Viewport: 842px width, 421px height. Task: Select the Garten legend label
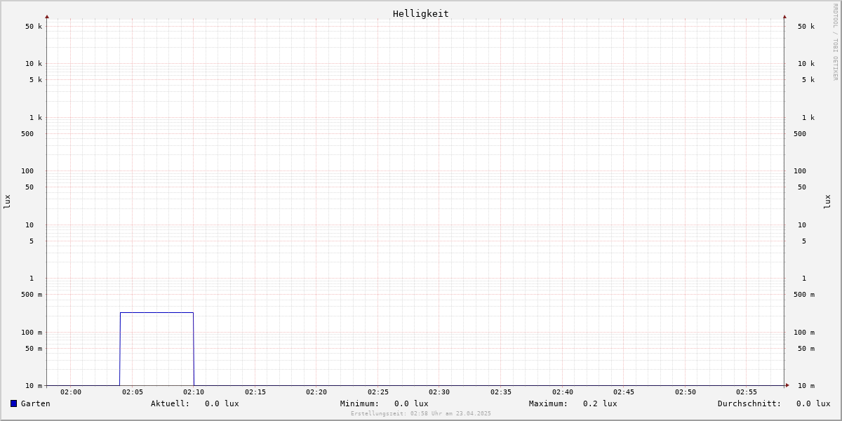(36, 403)
